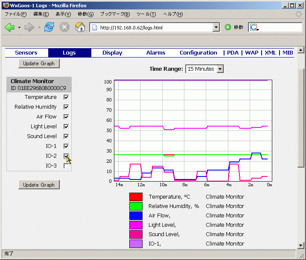Open the MIB link
Image resolution: width=306 pixels, height=260 pixels.
click(x=288, y=52)
